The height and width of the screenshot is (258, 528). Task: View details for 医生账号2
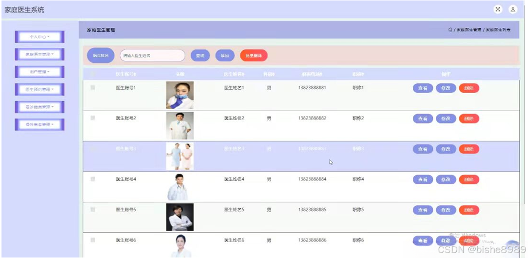pos(423,119)
